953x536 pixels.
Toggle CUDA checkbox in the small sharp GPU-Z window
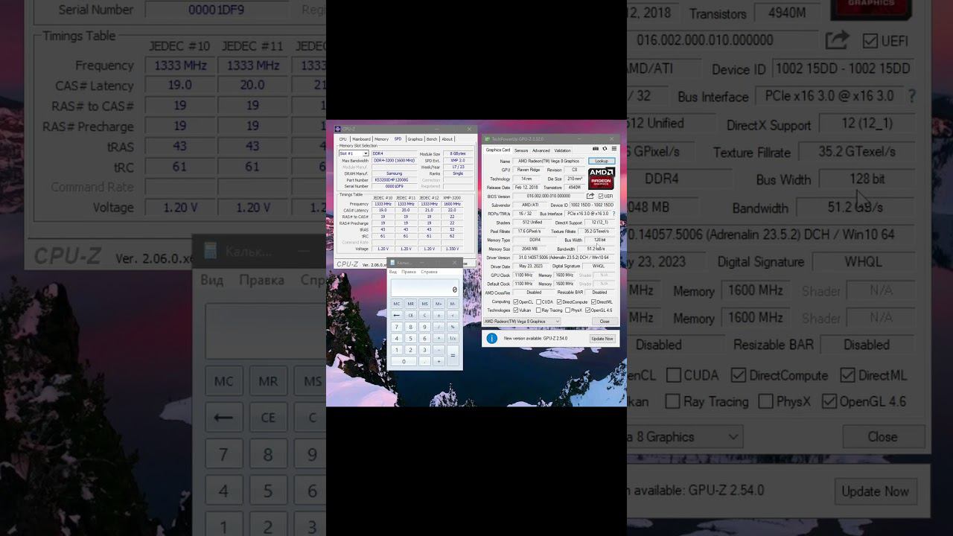[538, 302]
